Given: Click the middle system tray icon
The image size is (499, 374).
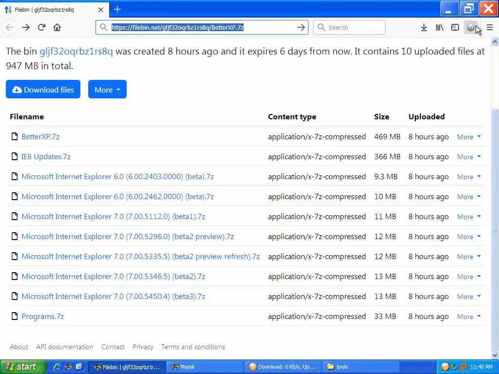Looking at the screenshot, I should pyautogui.click(x=454, y=367).
